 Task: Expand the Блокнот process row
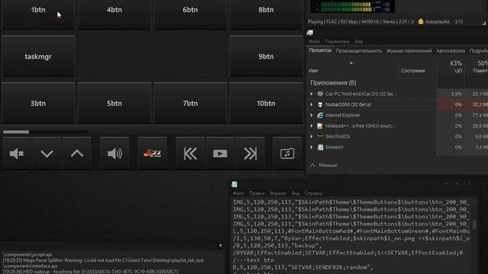311,147
